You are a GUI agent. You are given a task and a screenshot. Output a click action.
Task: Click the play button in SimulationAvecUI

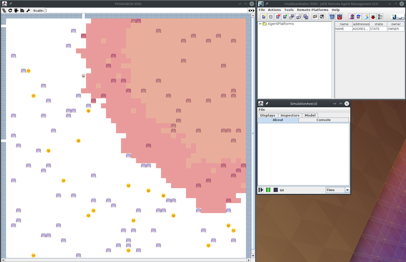pos(261,190)
